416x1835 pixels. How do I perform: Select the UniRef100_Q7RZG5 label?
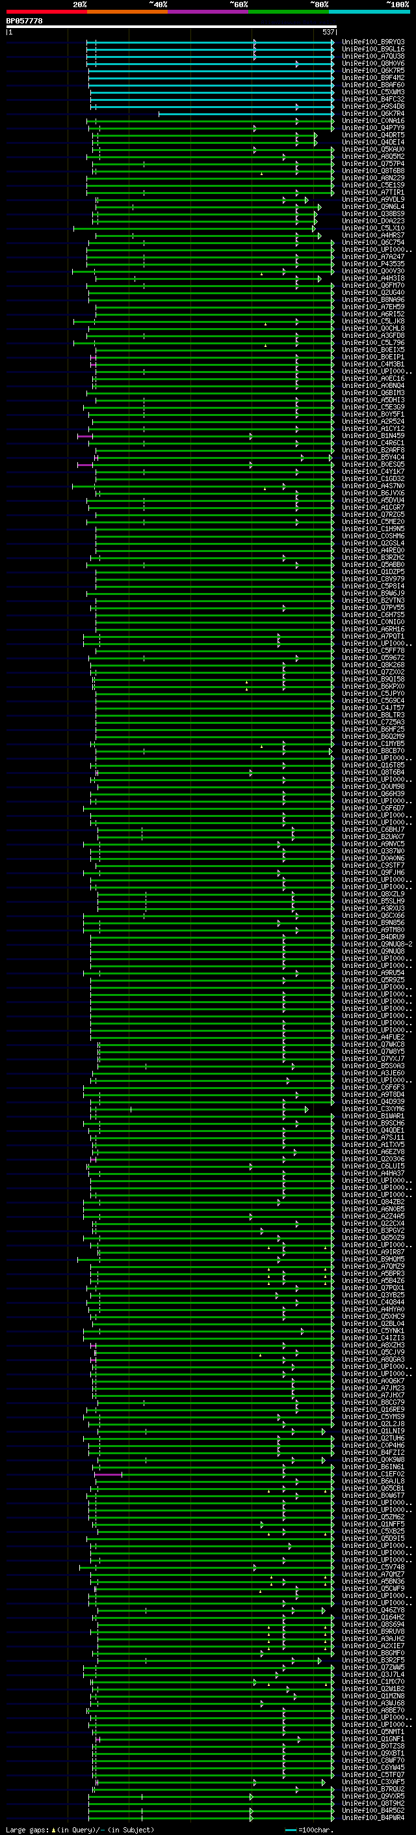coord(373,514)
